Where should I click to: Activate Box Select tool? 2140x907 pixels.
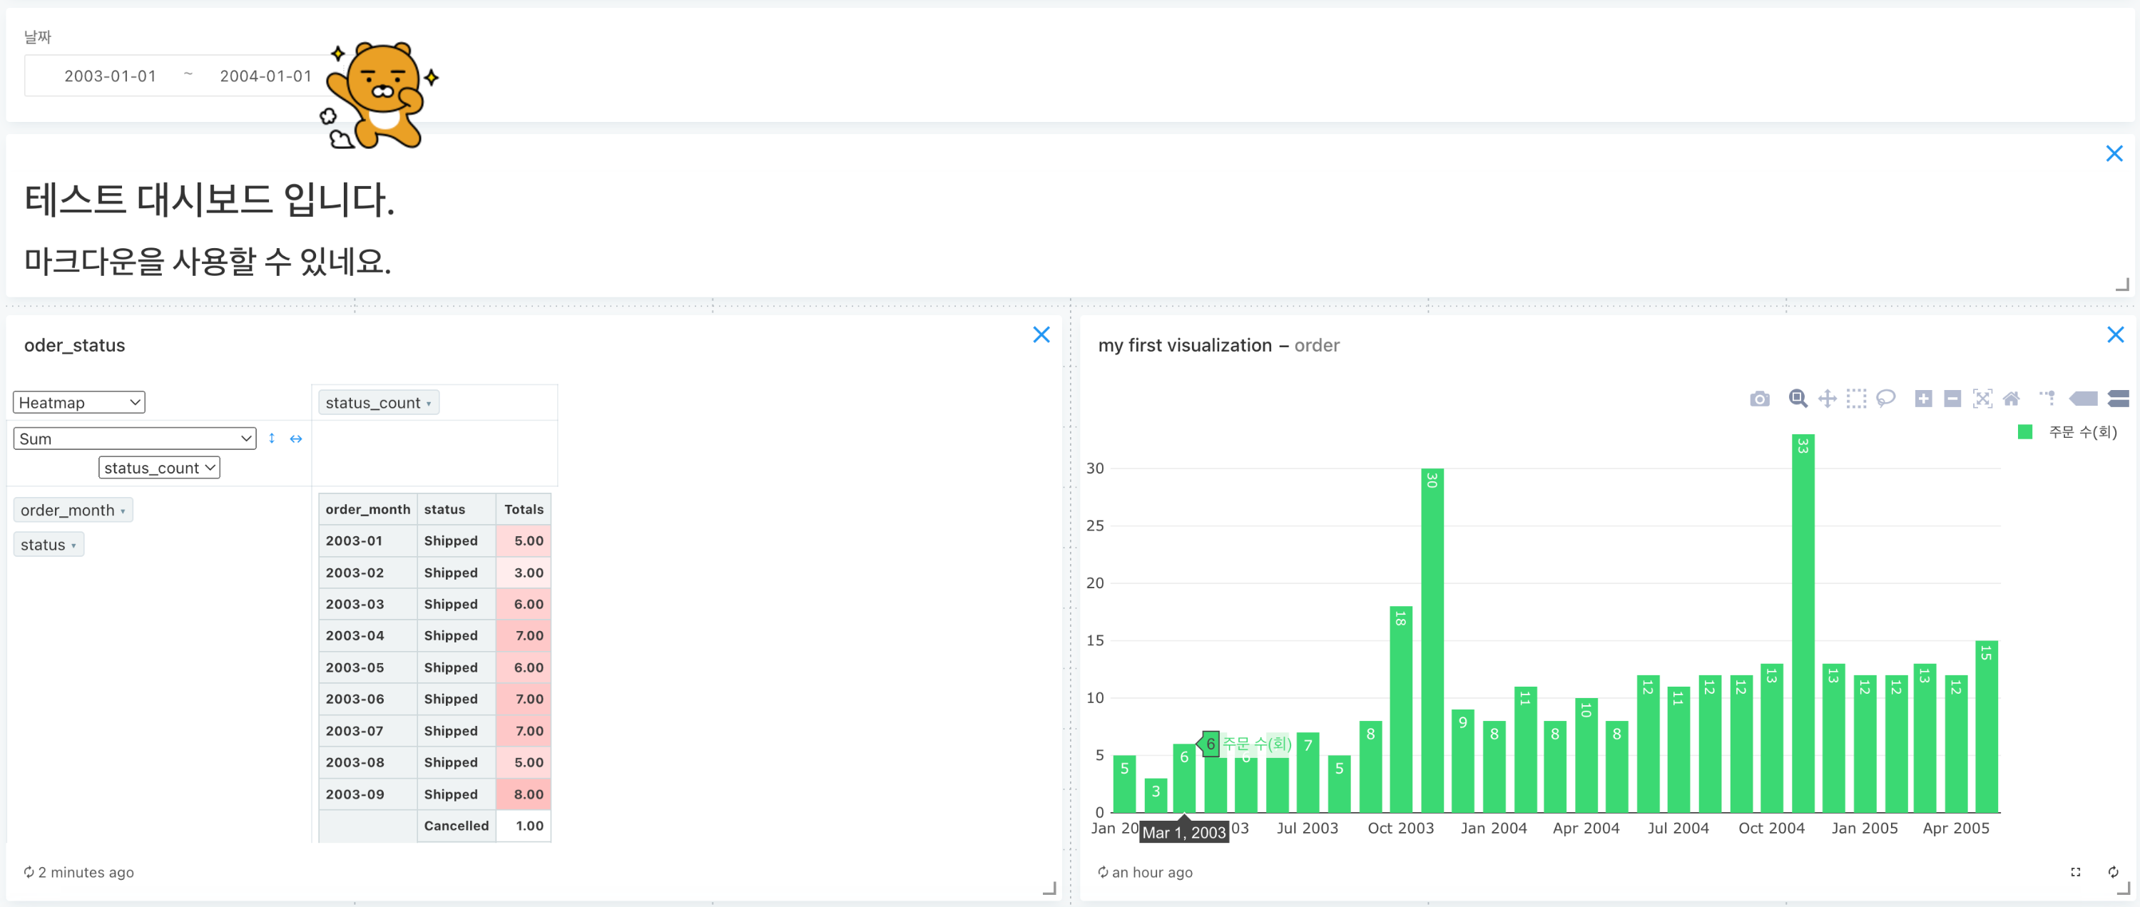1856,399
